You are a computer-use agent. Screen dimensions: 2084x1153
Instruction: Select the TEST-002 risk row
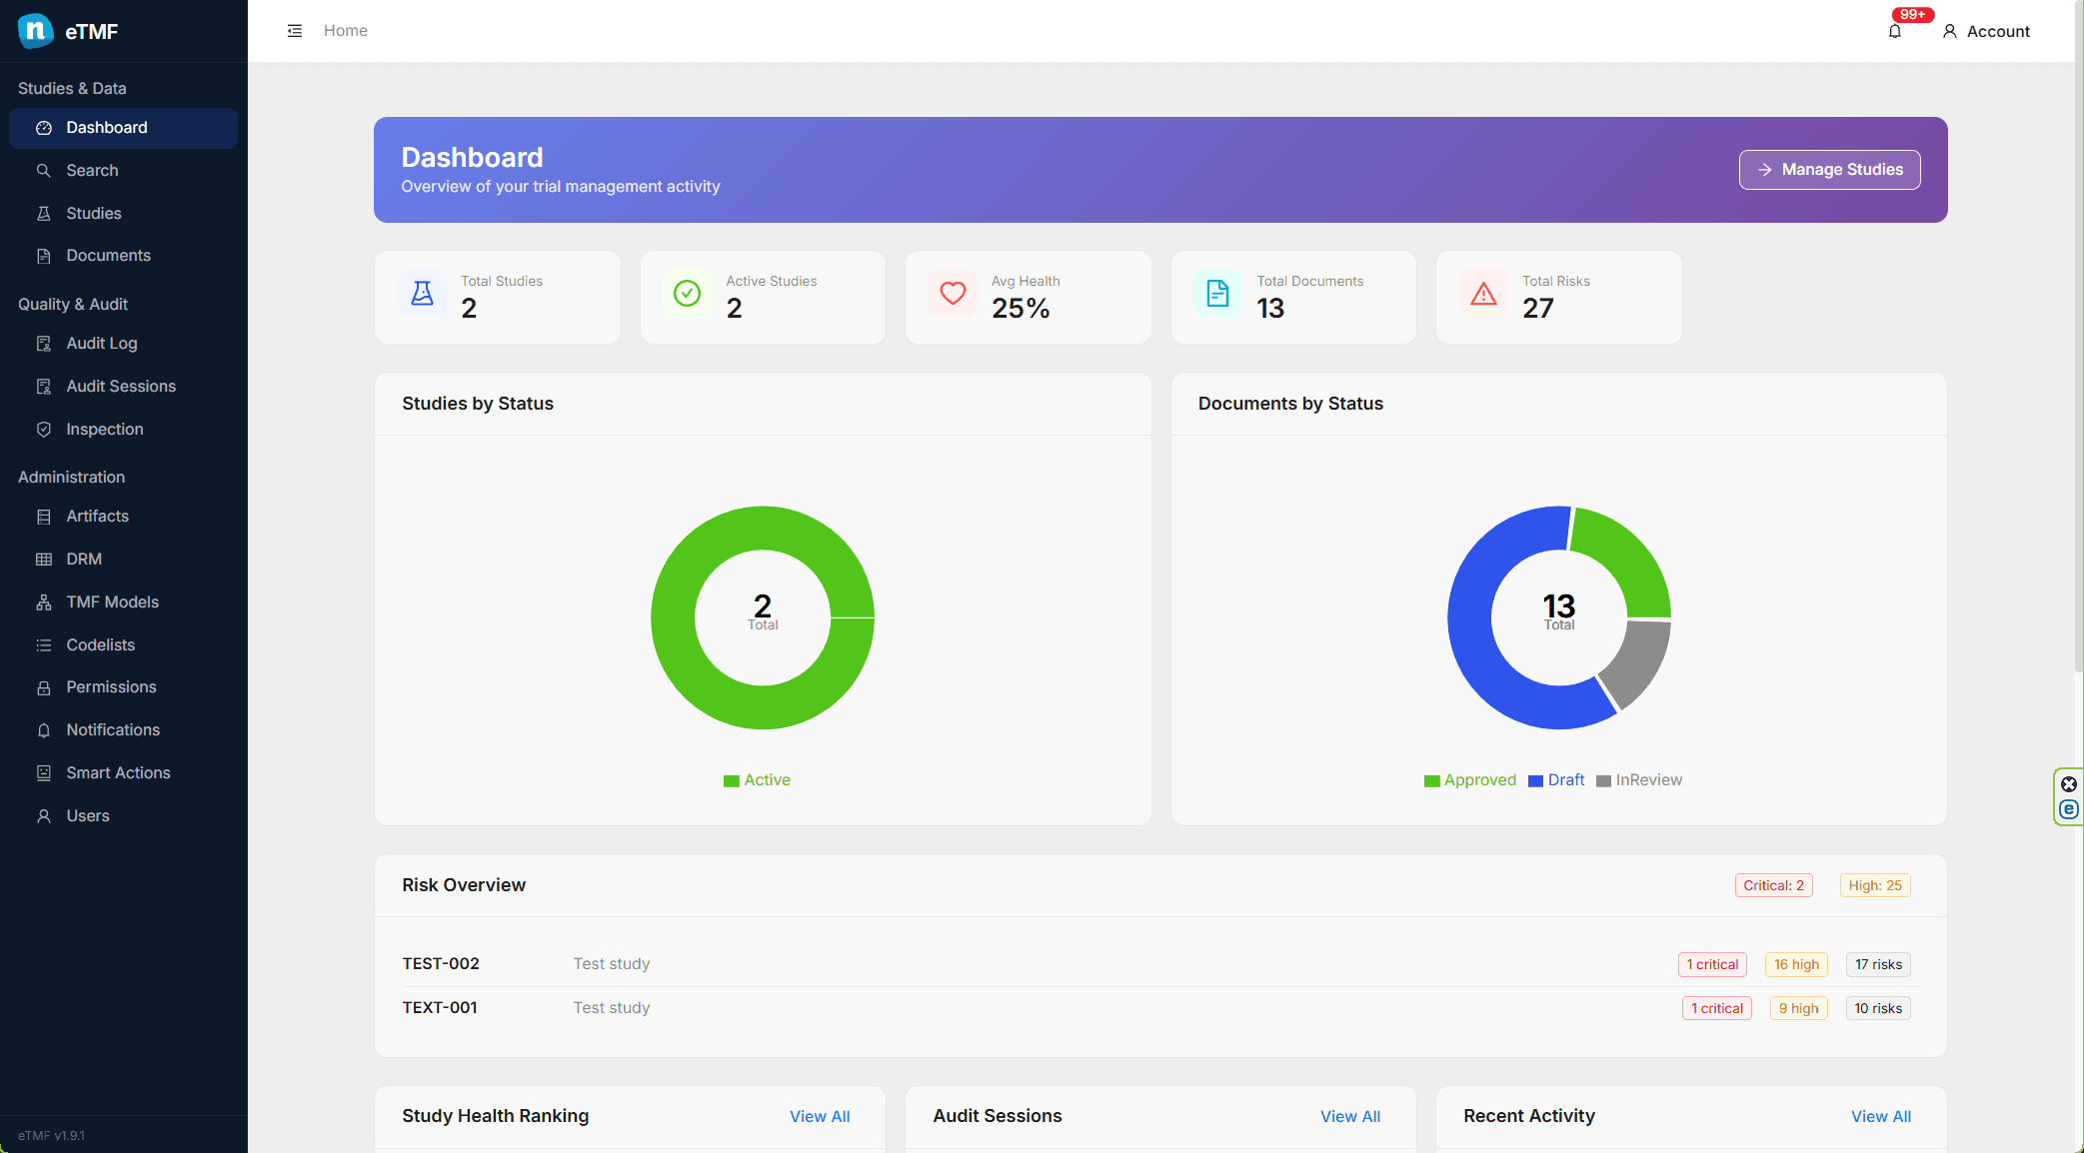(x=1160, y=965)
